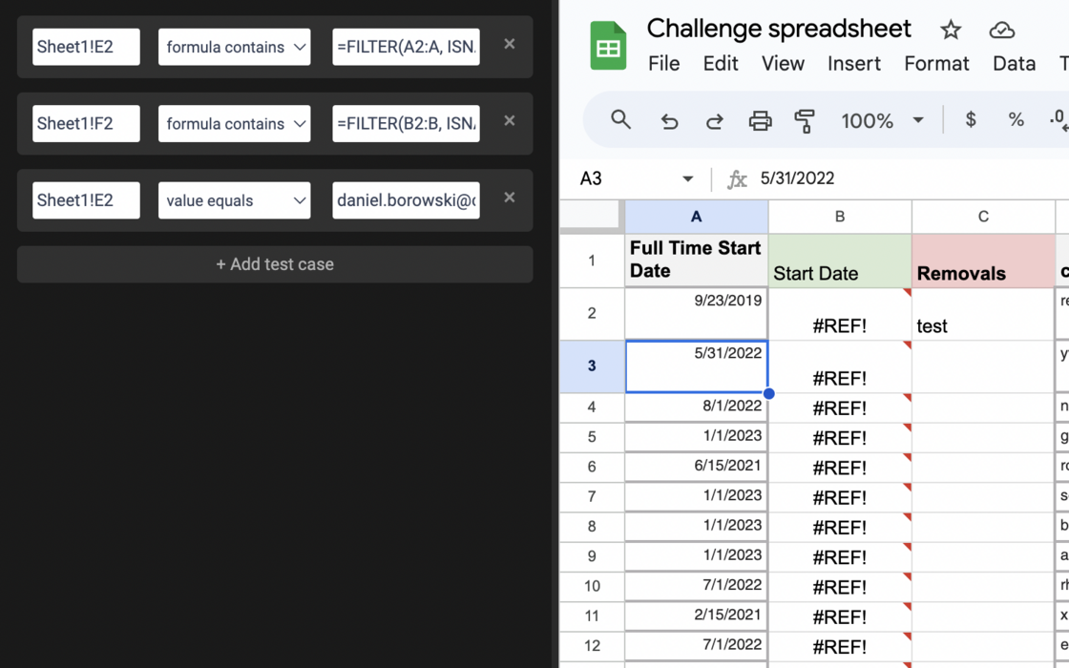Open the Format menu

[935, 64]
